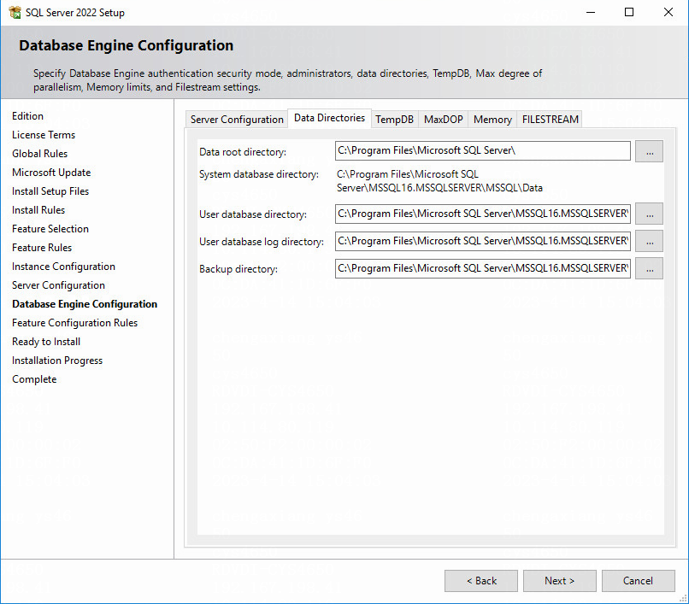Click the Backup directory input field
Screen dimensions: 689x604
[x=482, y=268]
